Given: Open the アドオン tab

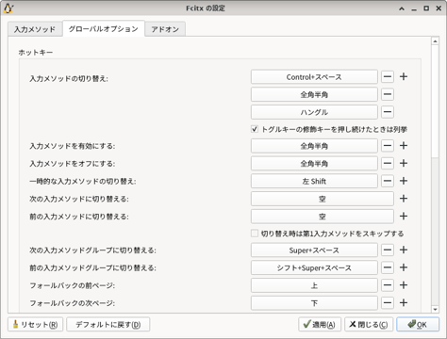Looking at the screenshot, I should (x=165, y=29).
